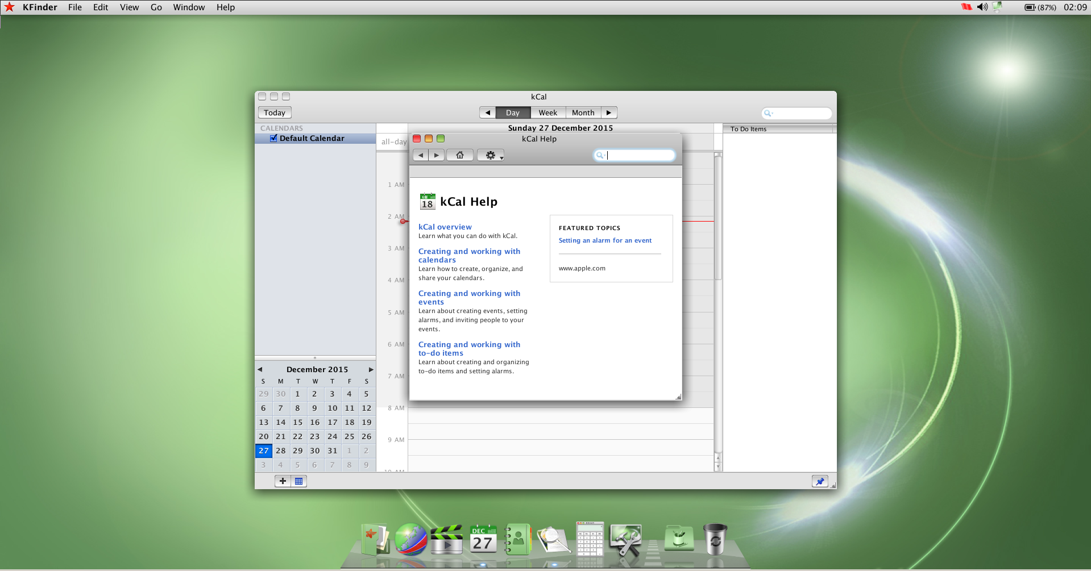Screen dimensions: 1091x571
Task: Open Creating and working with to-do items link
Action: point(470,349)
